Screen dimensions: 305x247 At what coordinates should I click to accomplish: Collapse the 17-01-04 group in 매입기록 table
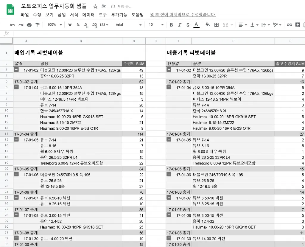pyautogui.click(x=16, y=87)
